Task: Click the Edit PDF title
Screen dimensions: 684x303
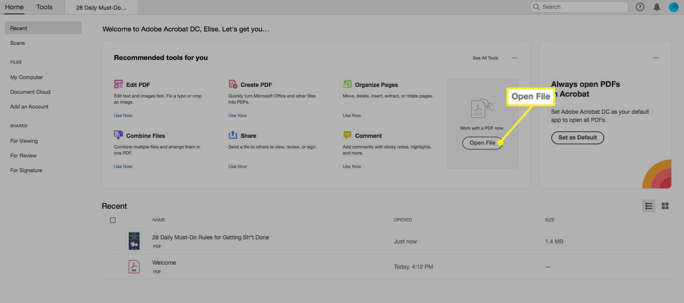Action: [138, 85]
